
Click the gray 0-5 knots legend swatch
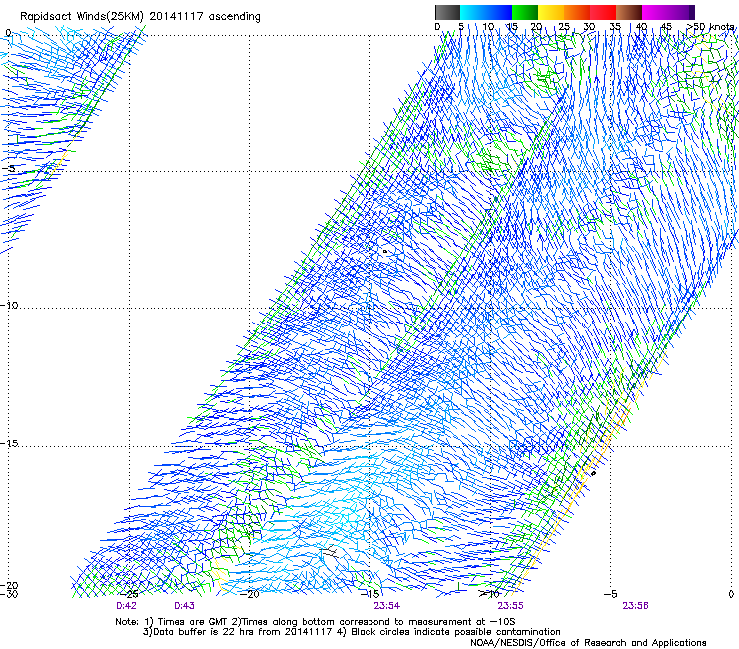(x=448, y=12)
